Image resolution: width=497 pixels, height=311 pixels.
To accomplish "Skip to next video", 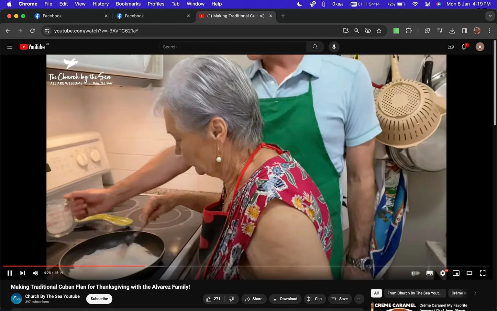I will pyautogui.click(x=22, y=273).
